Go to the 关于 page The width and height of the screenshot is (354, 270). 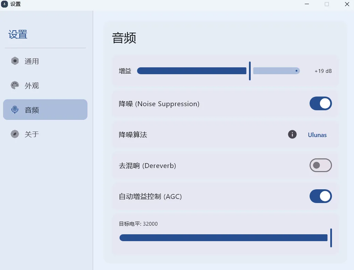pyautogui.click(x=32, y=134)
